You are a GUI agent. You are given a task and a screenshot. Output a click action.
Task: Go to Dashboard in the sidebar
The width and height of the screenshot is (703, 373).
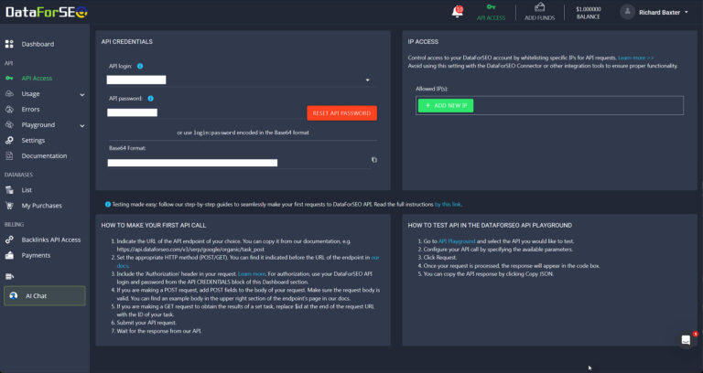point(38,44)
